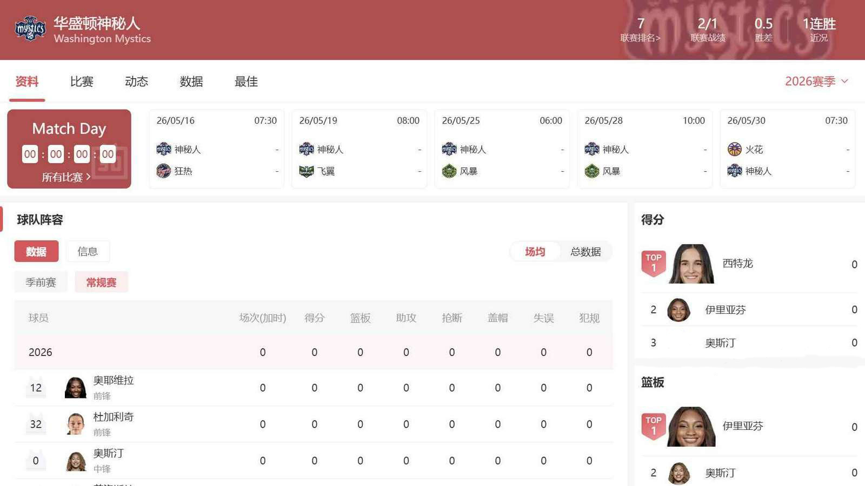Viewport: 865px width, 486px height.
Task: Open third-ranked 奥斯汀 in scoring list
Action: coord(720,343)
